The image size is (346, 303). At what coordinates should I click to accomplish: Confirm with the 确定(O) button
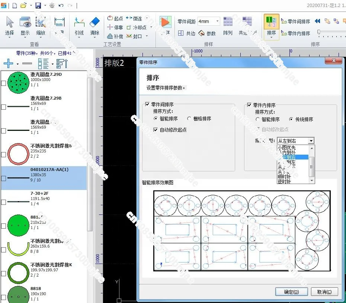coord(291,292)
